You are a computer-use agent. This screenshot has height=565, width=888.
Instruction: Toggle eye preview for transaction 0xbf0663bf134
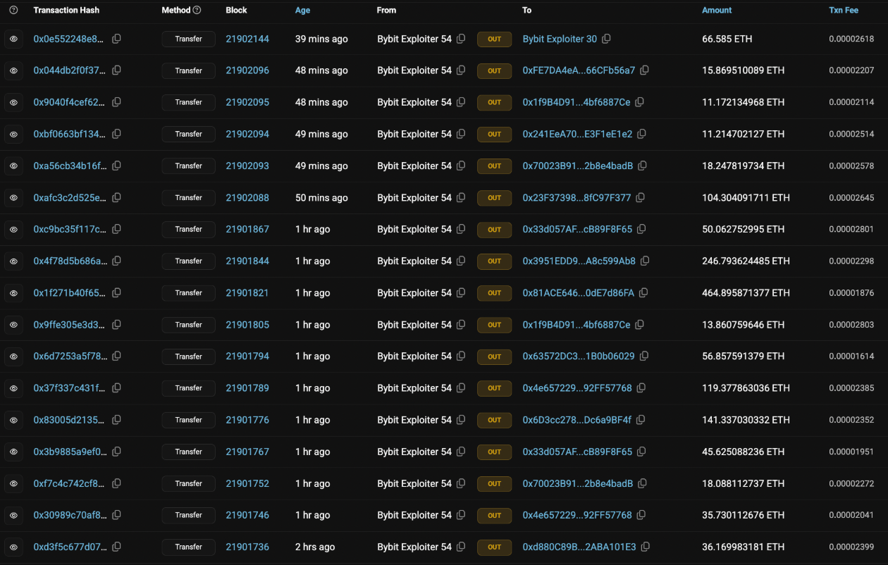(x=13, y=134)
